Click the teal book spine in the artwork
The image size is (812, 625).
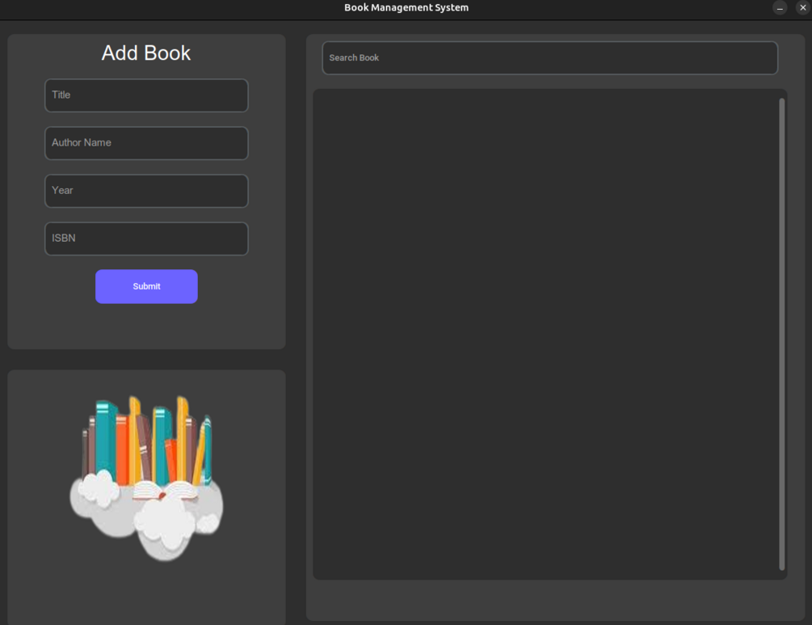click(x=103, y=442)
